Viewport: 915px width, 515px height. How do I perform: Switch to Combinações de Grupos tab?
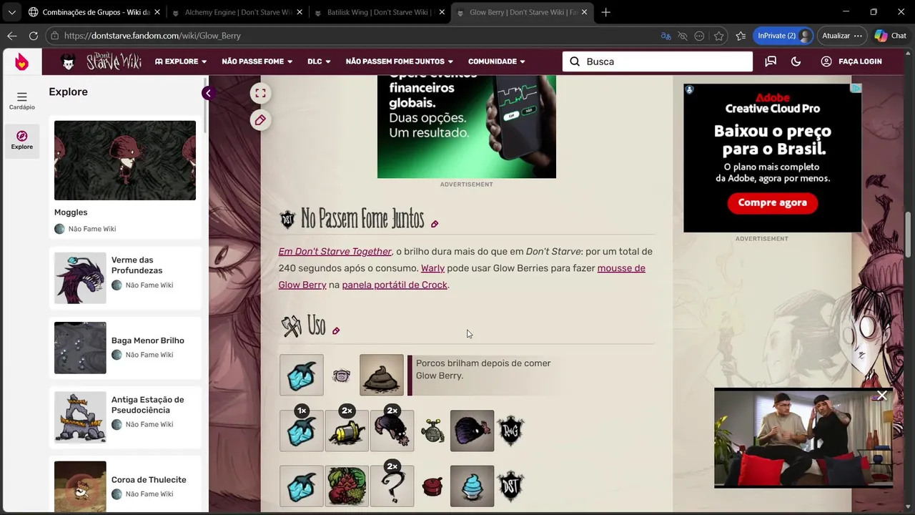tap(93, 12)
